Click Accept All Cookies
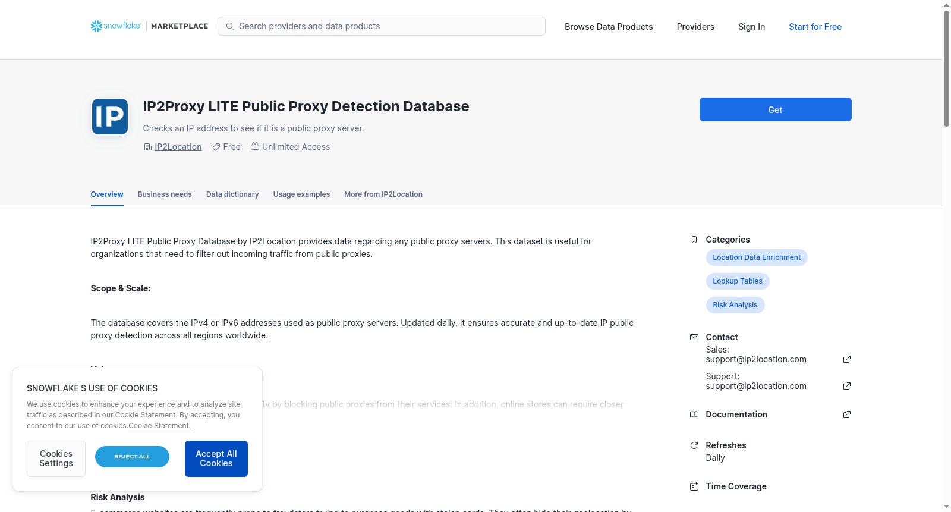951x512 pixels. pos(216,458)
